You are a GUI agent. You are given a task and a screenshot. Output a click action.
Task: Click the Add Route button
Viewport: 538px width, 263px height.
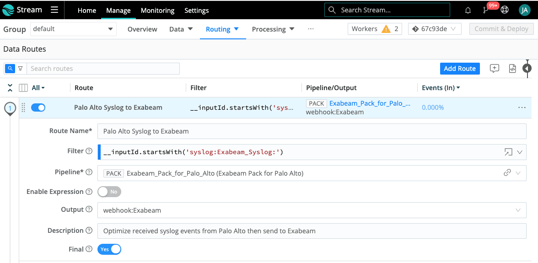[460, 68]
